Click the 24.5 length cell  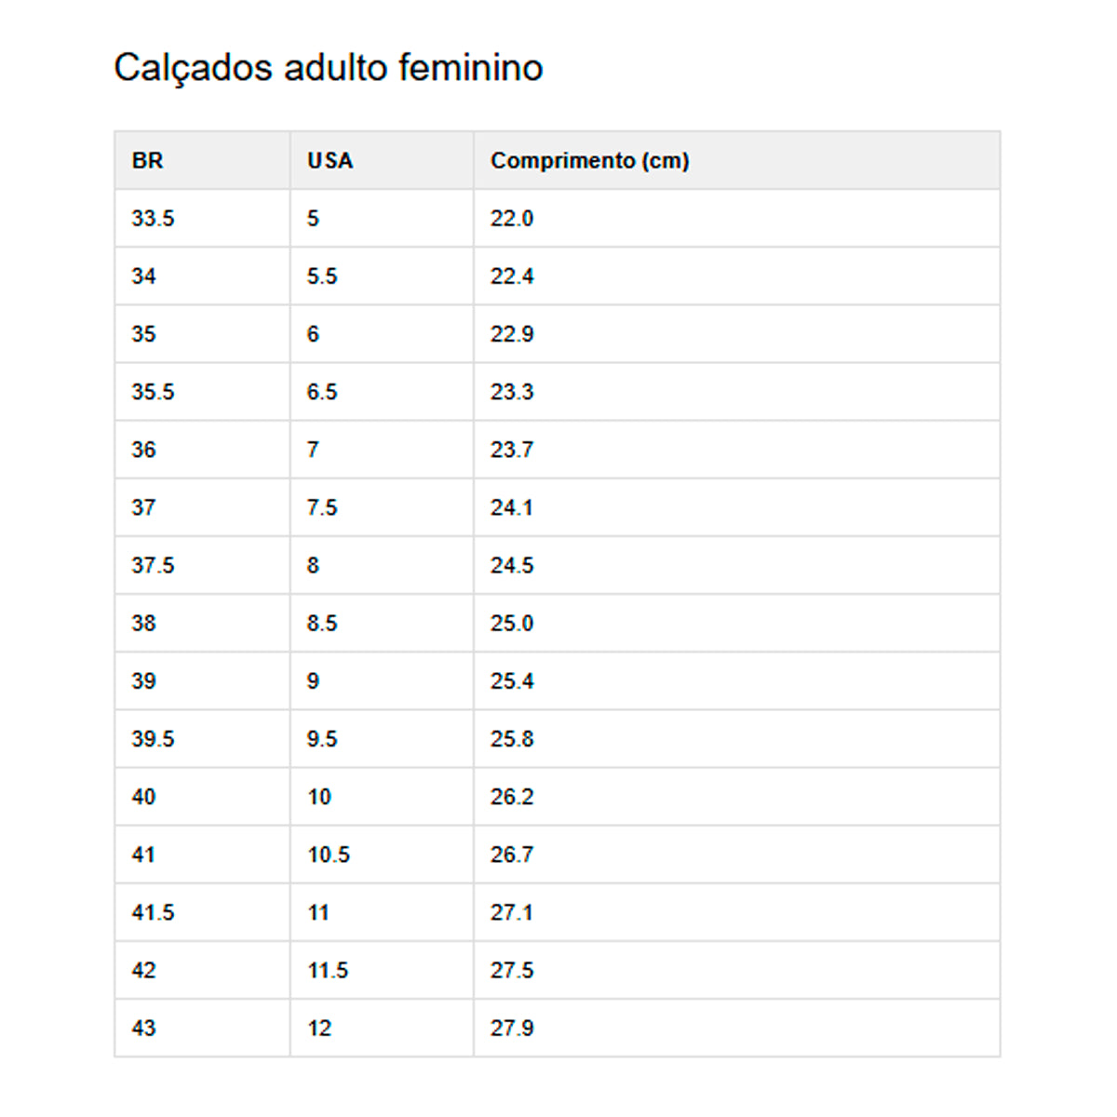[512, 565]
